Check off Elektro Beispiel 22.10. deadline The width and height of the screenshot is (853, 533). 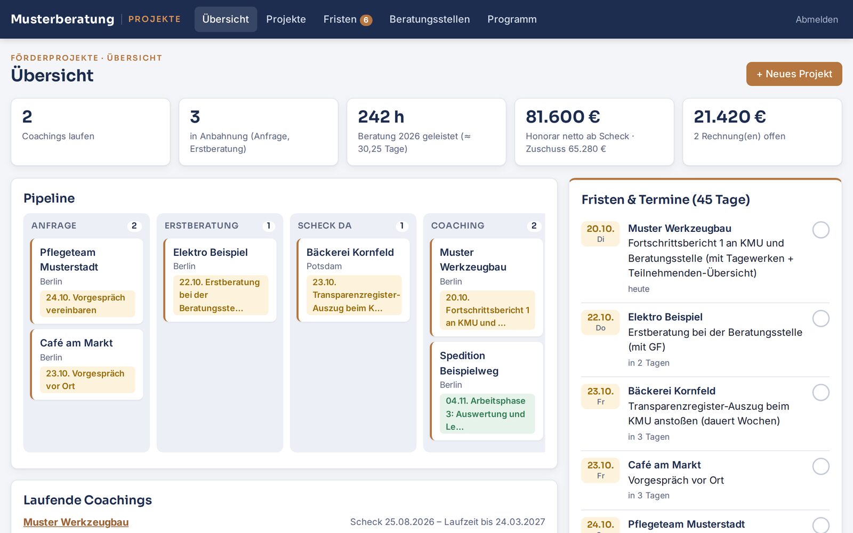pyautogui.click(x=820, y=319)
